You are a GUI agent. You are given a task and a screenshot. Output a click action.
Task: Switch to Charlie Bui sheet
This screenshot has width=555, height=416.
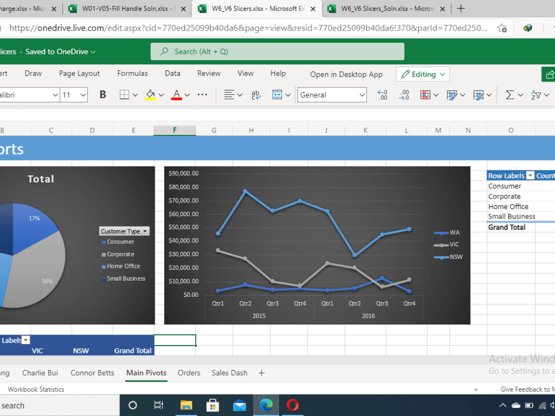40,373
